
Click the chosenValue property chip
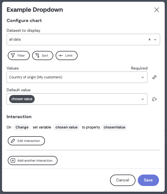click(x=114, y=127)
